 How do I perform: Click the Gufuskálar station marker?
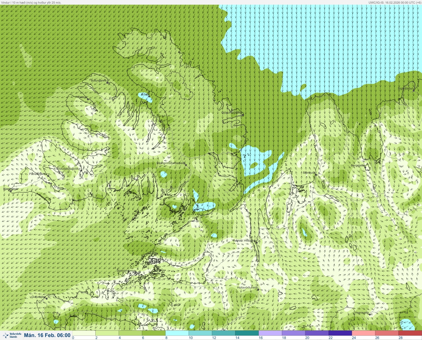[46, 298]
